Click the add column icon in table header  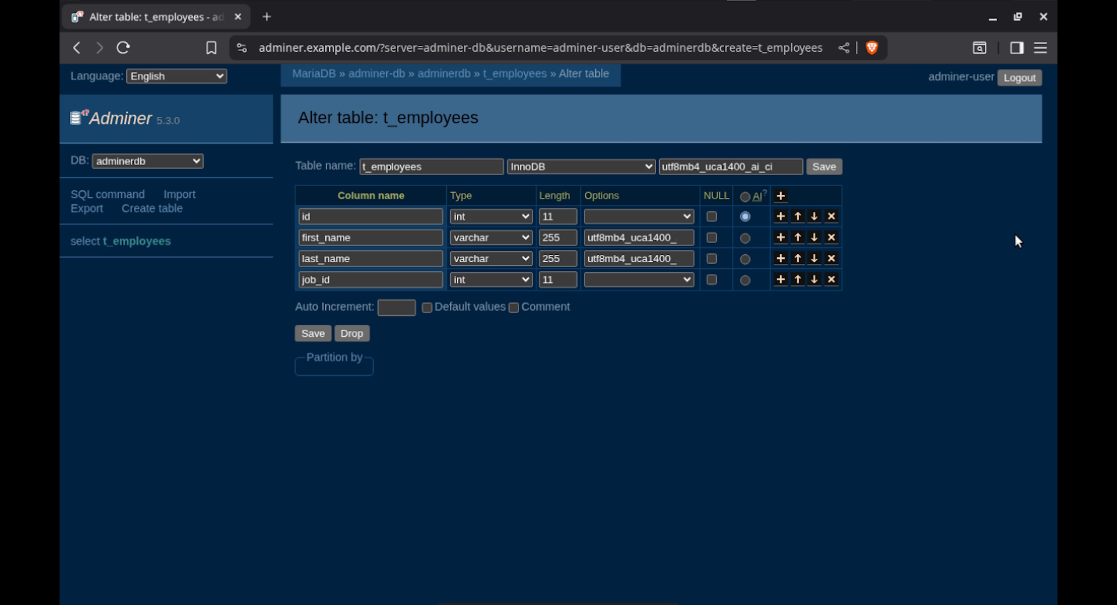pos(780,196)
